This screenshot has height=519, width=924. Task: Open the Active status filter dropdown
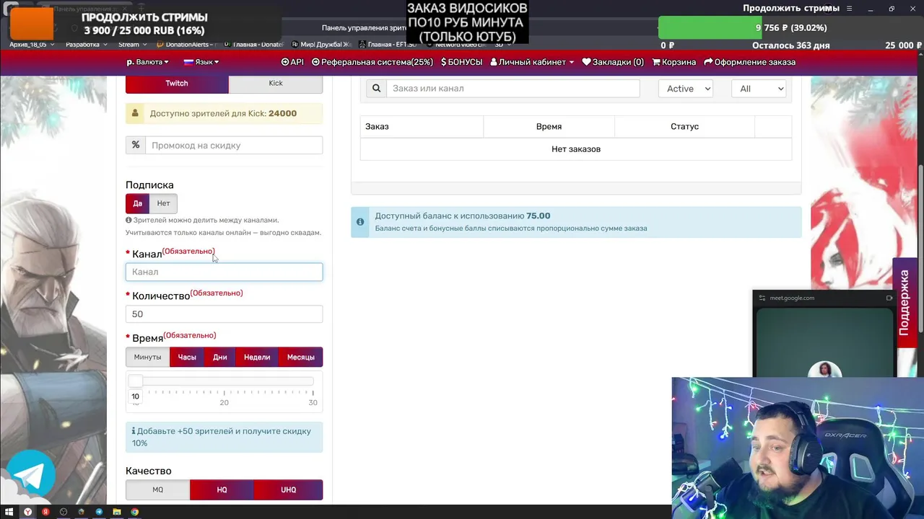point(685,89)
